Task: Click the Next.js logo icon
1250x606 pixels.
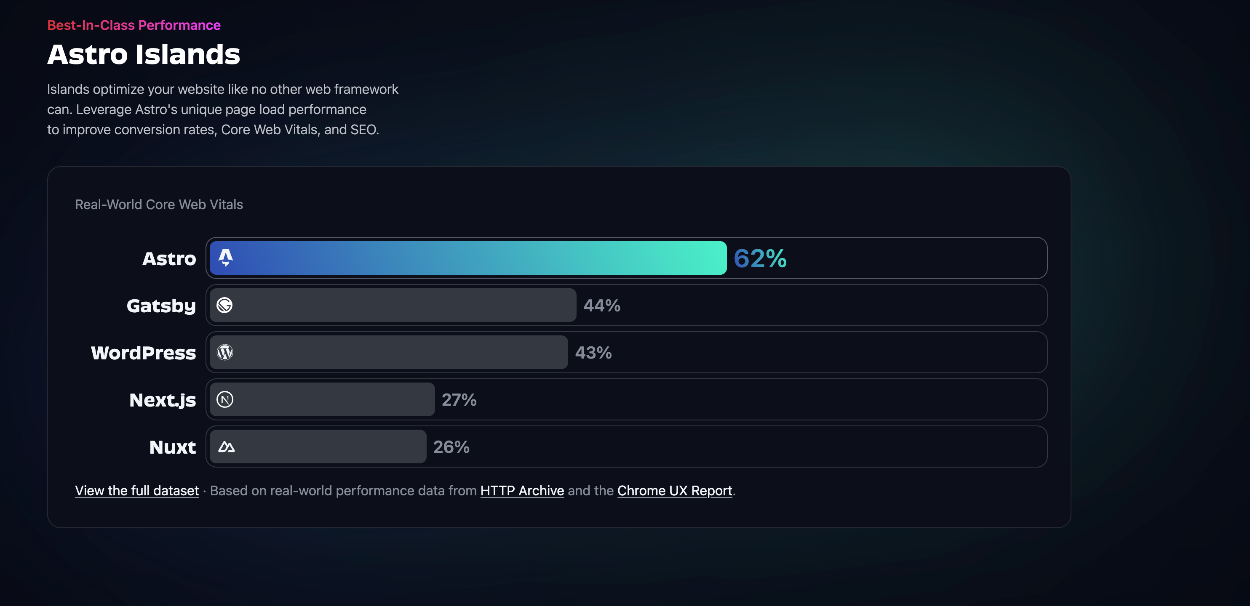Action: coord(224,399)
